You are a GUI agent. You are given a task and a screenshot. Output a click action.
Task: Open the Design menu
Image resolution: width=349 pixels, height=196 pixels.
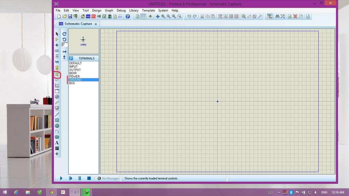pos(96,11)
